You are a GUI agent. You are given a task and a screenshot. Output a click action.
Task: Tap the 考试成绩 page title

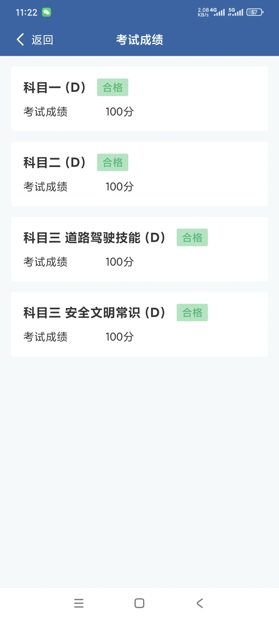(139, 40)
